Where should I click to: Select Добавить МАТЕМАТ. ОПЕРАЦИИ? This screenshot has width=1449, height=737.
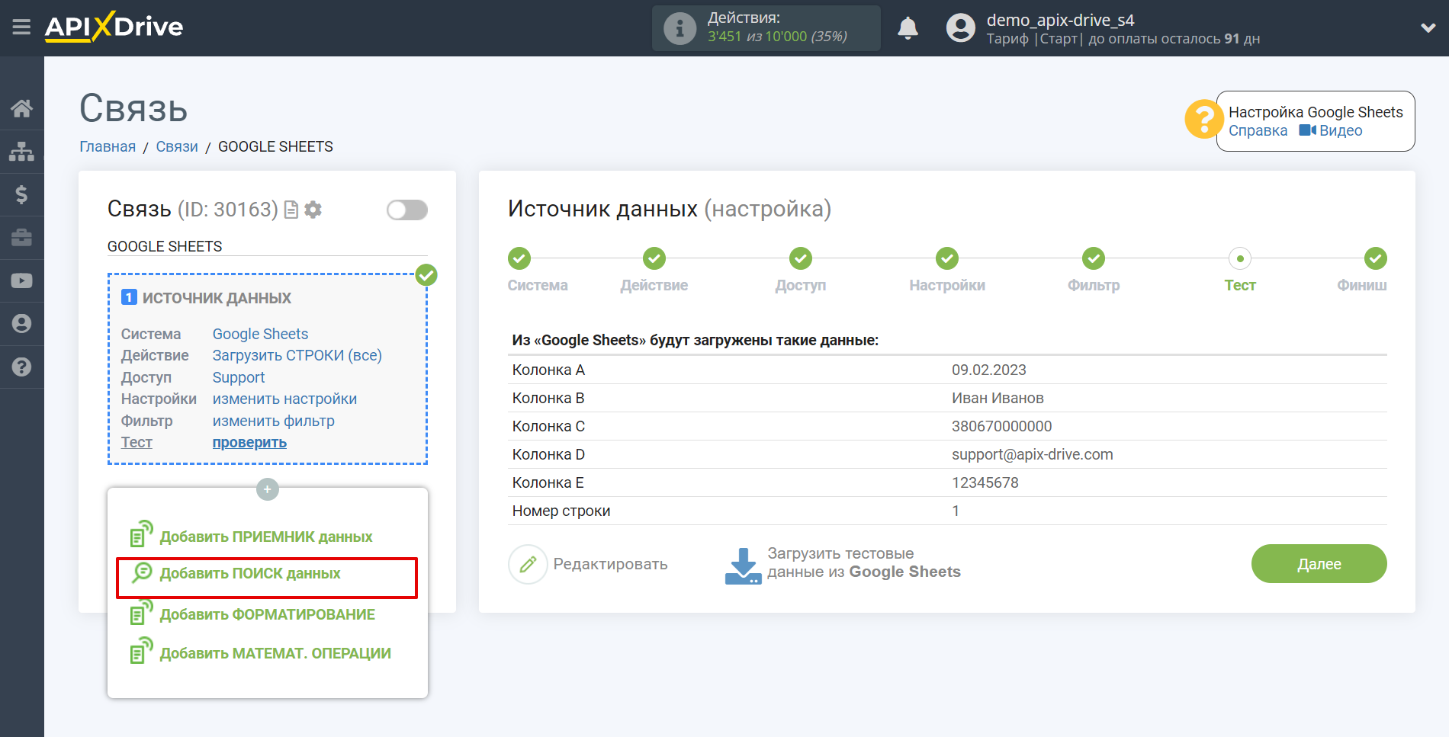point(275,653)
